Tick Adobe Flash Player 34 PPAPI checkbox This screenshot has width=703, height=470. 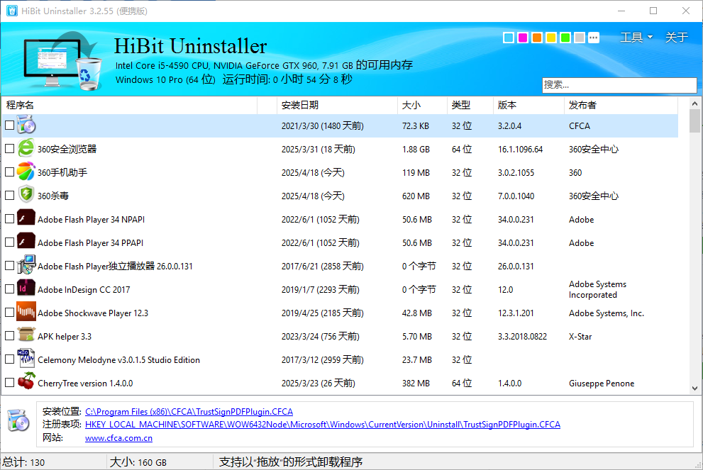coord(9,242)
